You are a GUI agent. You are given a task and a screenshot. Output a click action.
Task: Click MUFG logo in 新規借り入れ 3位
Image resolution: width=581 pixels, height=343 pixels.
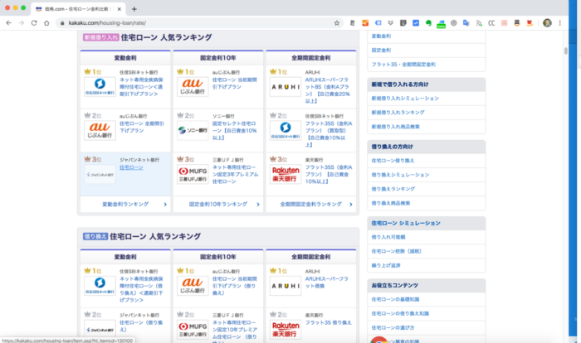coord(193,174)
